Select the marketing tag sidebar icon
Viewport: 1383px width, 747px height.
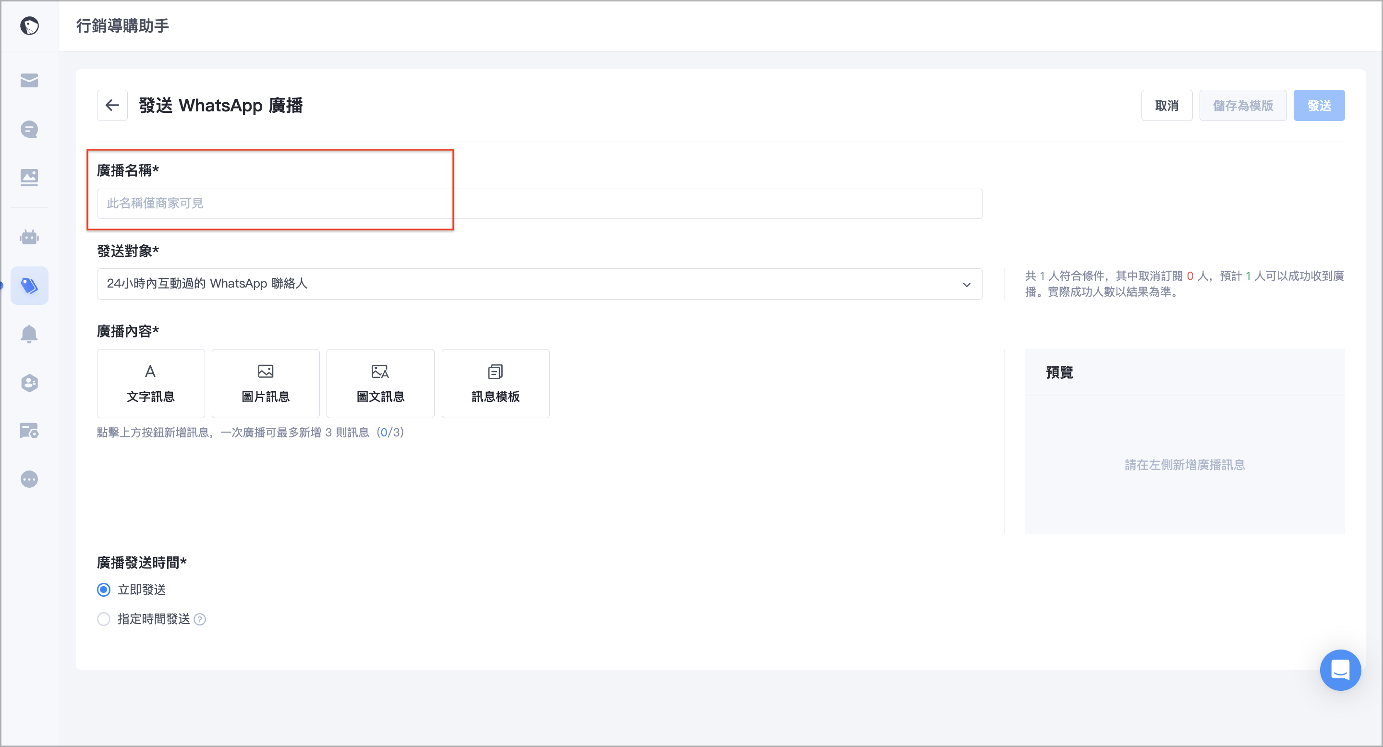pos(29,286)
